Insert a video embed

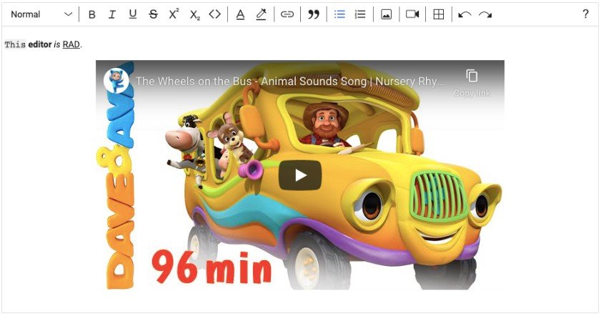(x=412, y=14)
